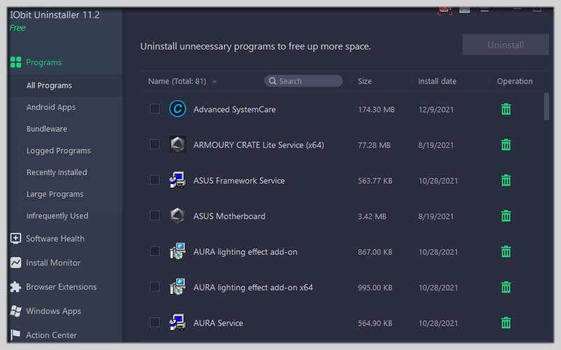The image size is (561, 350).
Task: Tick the AURA Service checkbox
Action: tap(154, 322)
